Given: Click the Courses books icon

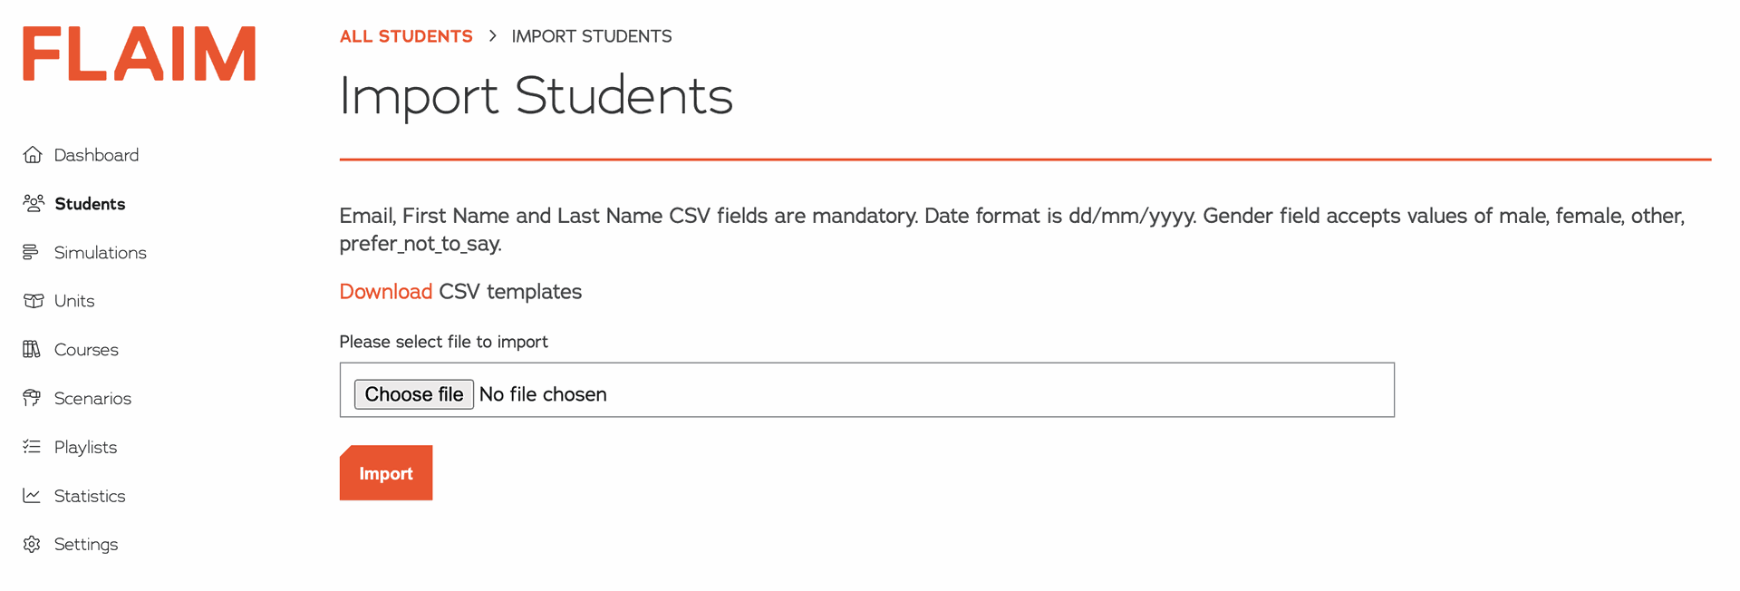Looking at the screenshot, I should [x=32, y=349].
